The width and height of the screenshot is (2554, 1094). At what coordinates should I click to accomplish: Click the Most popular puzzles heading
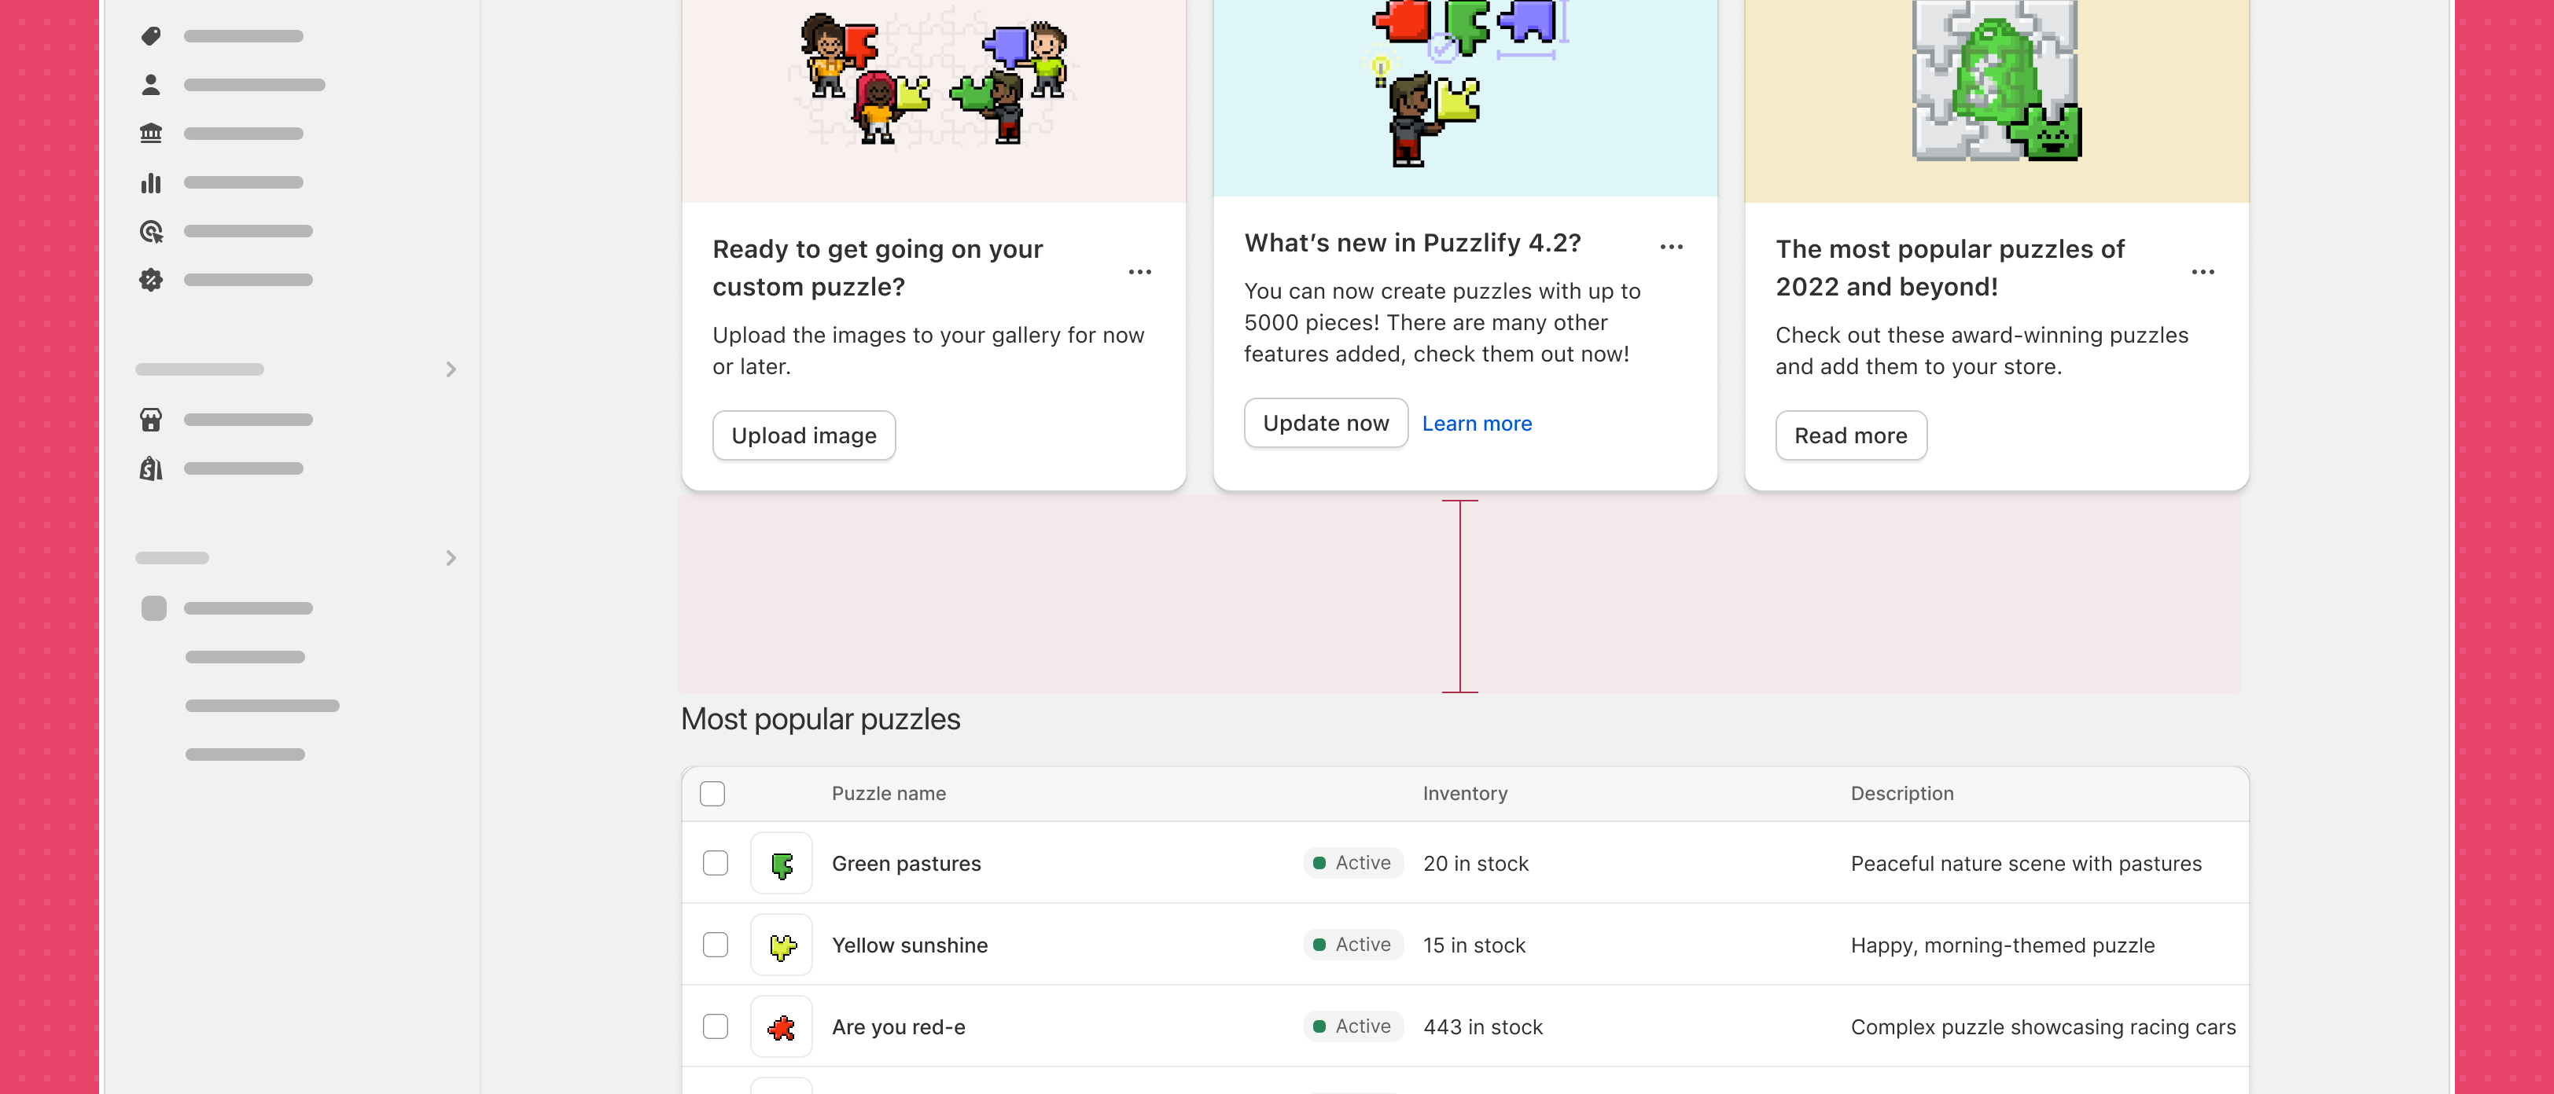pyautogui.click(x=820, y=718)
